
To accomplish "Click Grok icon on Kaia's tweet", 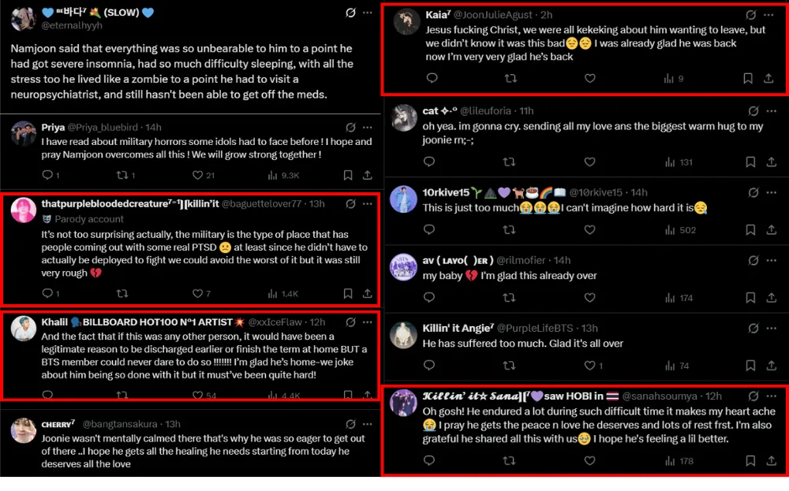I will (752, 15).
